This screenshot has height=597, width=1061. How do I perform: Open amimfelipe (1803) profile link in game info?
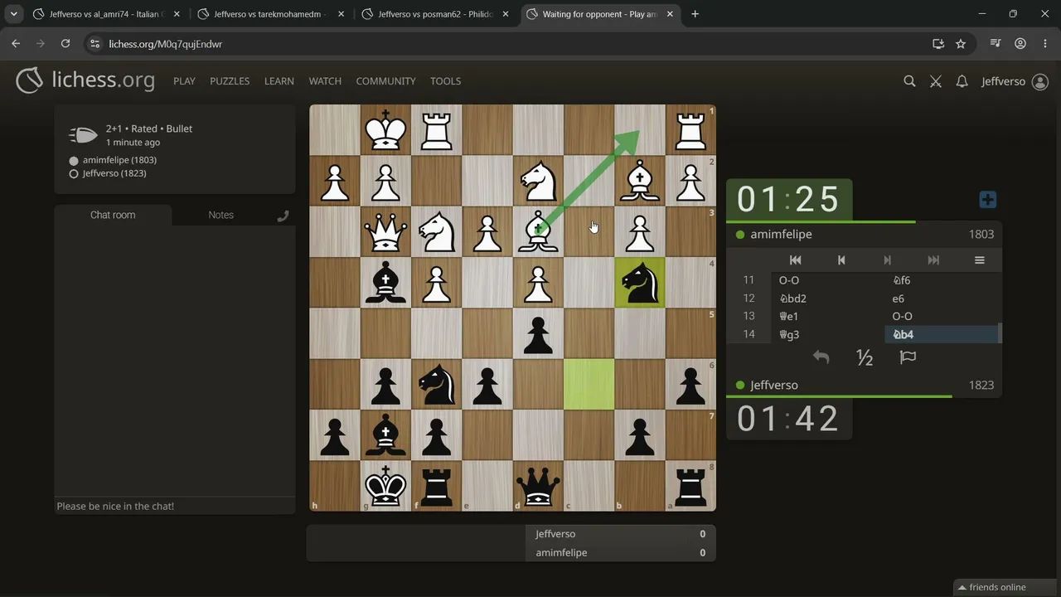point(119,160)
